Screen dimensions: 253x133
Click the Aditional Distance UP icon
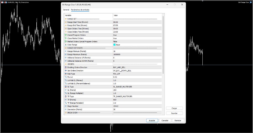pyautogui.click(x=66, y=58)
